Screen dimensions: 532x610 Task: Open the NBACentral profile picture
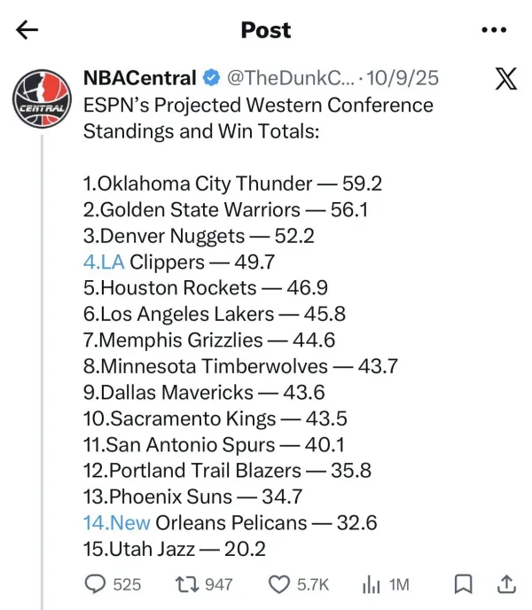(42, 98)
